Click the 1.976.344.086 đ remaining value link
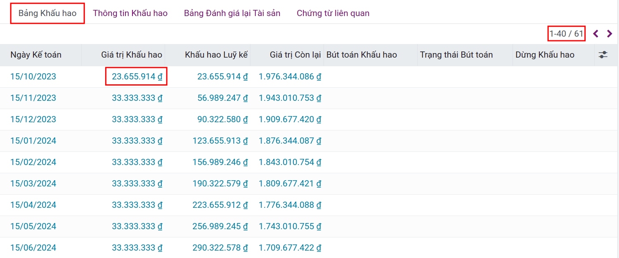Viewport: 619px width, 258px height. (x=289, y=76)
